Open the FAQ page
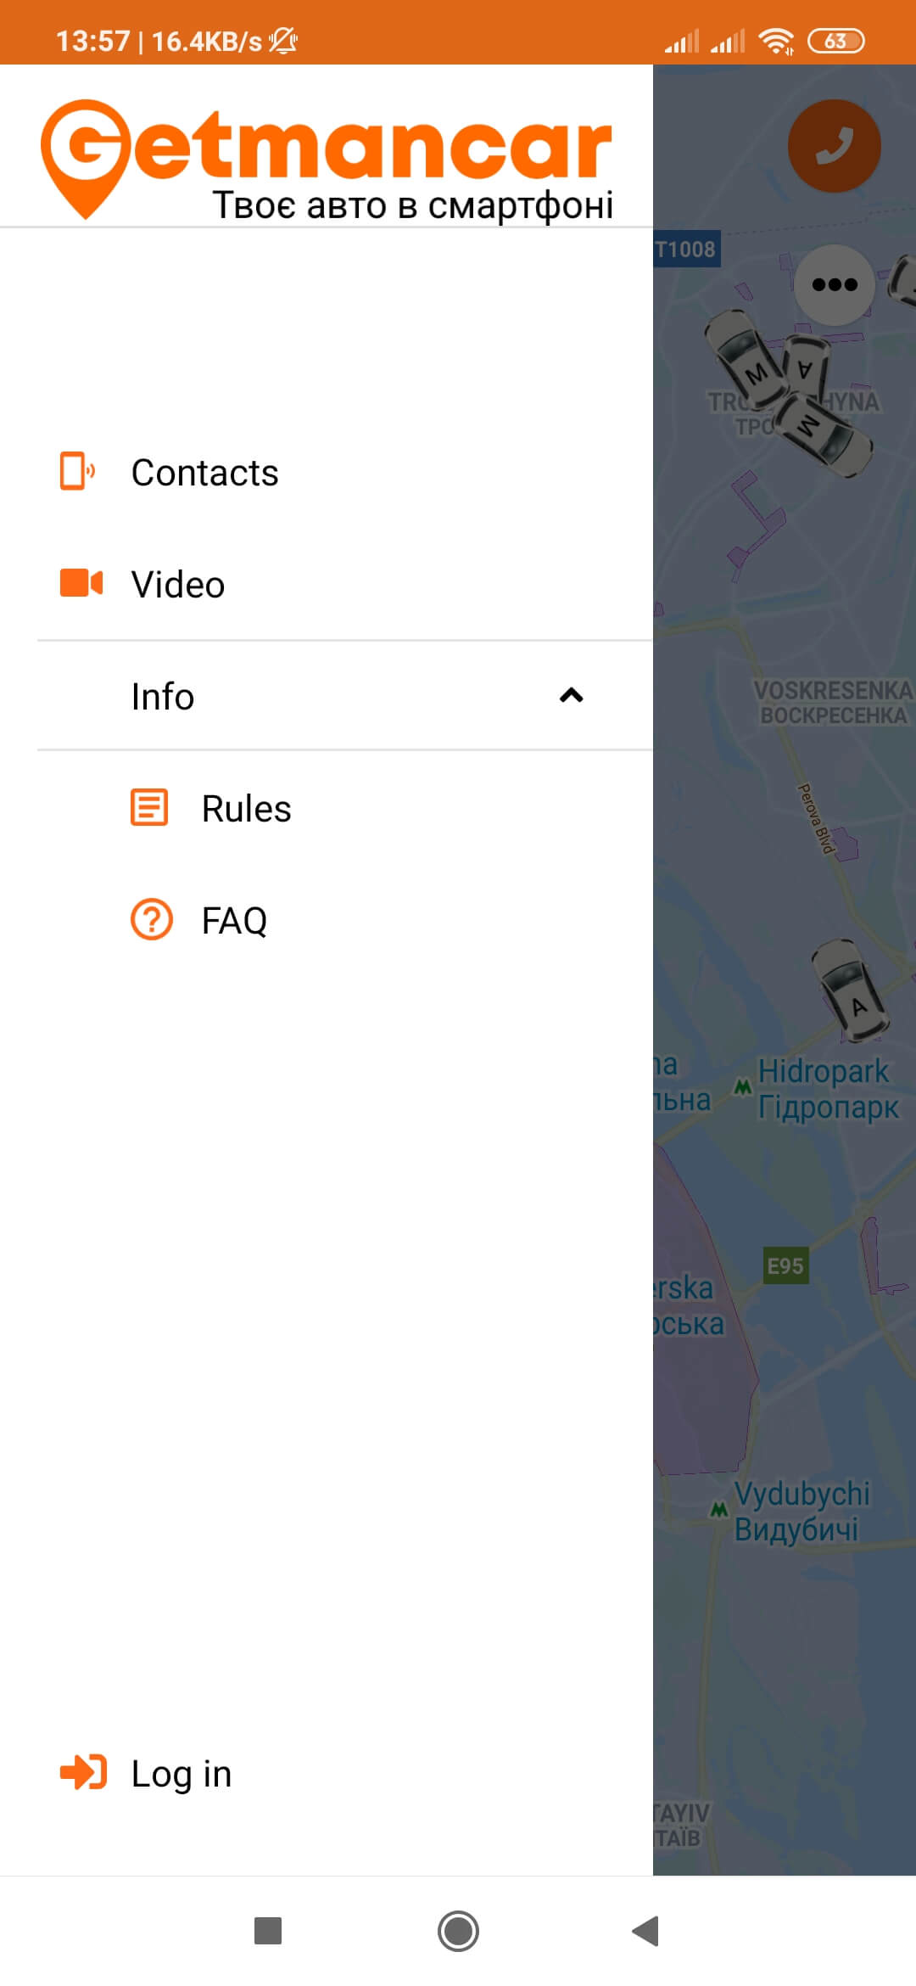 (232, 919)
